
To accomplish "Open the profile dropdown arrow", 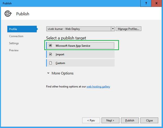I will click(x=113, y=29).
